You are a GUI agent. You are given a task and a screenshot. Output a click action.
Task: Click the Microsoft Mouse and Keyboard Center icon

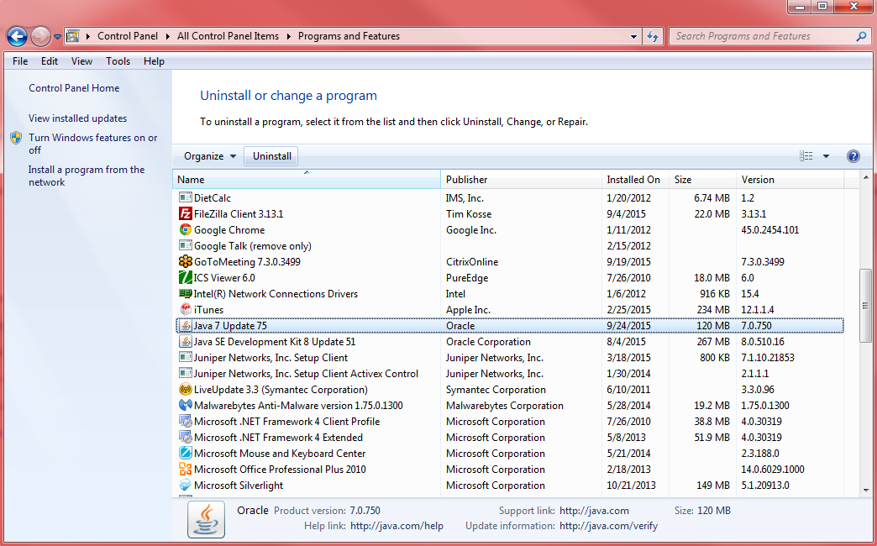pyautogui.click(x=185, y=453)
